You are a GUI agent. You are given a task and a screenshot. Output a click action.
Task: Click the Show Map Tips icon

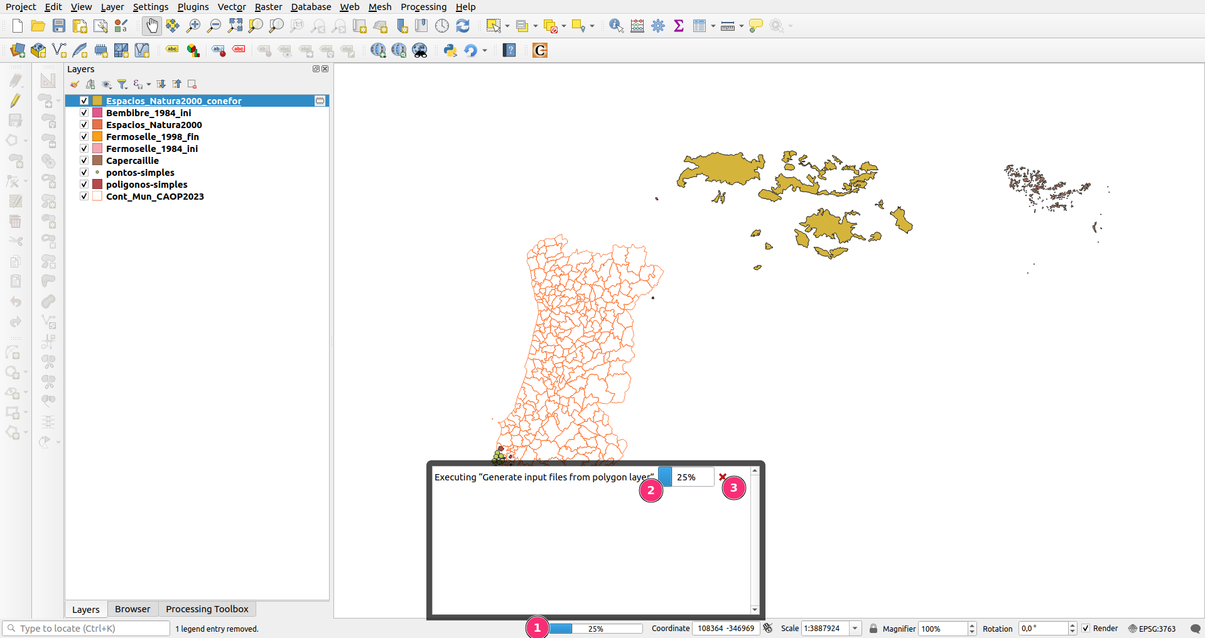pyautogui.click(x=756, y=26)
